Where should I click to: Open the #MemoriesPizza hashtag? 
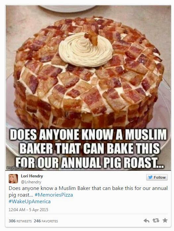pos(54,195)
